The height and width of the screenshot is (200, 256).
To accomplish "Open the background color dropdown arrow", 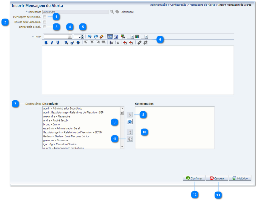I will [146, 37].
